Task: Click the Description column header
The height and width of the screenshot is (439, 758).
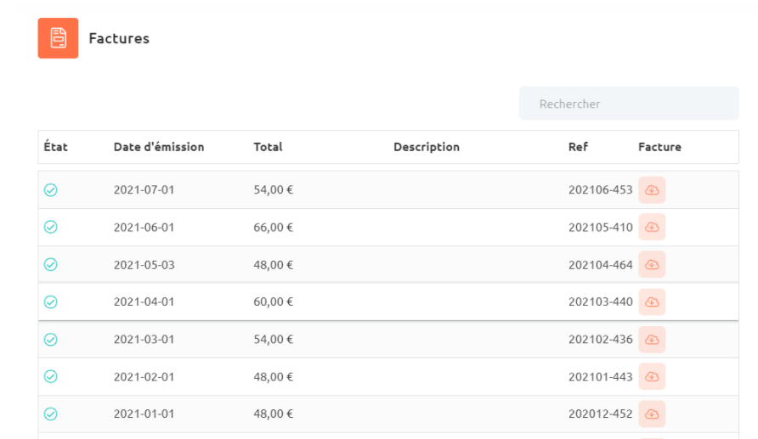Action: [x=427, y=147]
